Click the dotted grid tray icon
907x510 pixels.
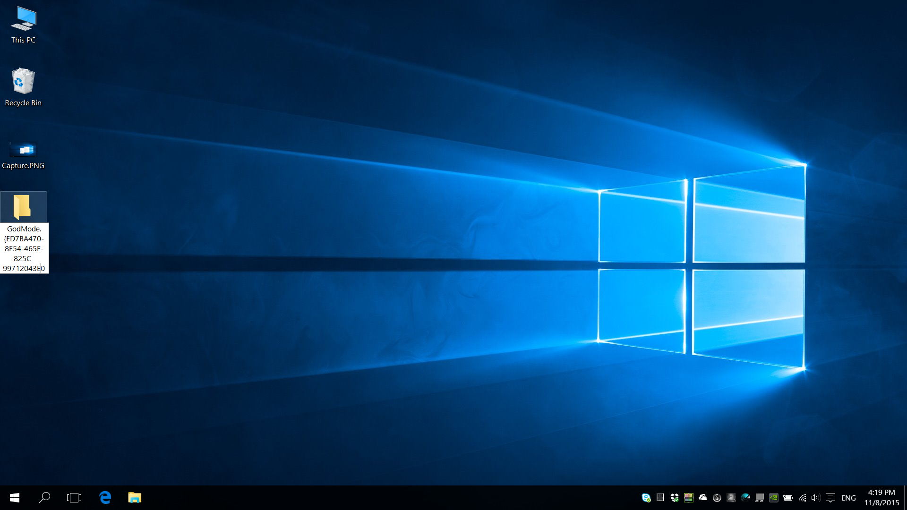pyautogui.click(x=660, y=497)
